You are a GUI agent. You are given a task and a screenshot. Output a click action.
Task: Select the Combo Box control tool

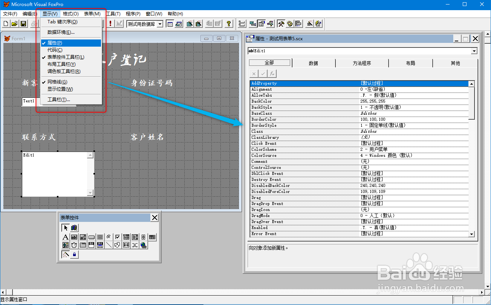pos(126,237)
